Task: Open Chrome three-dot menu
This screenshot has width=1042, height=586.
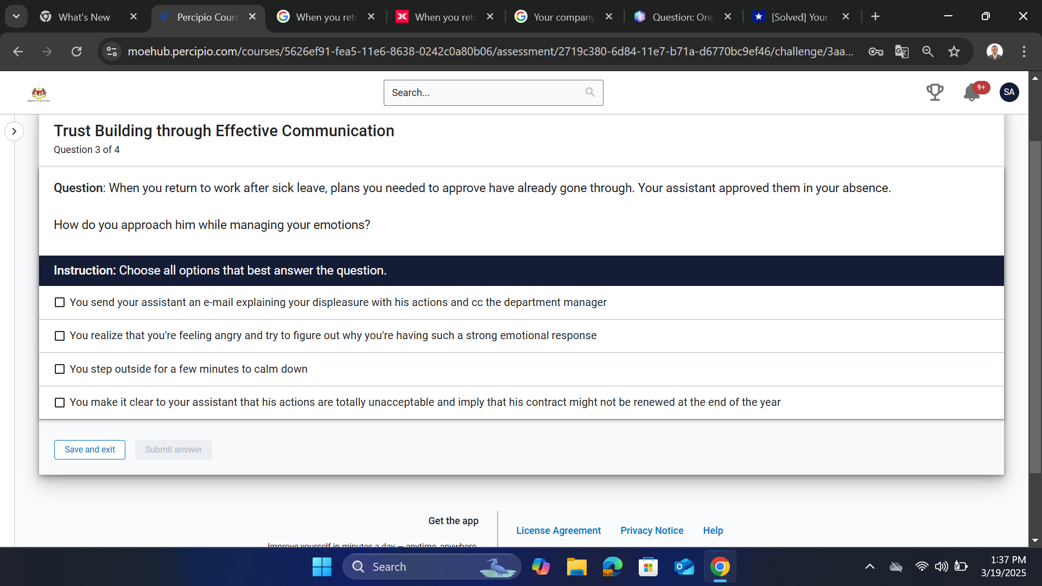Action: click(x=1024, y=52)
